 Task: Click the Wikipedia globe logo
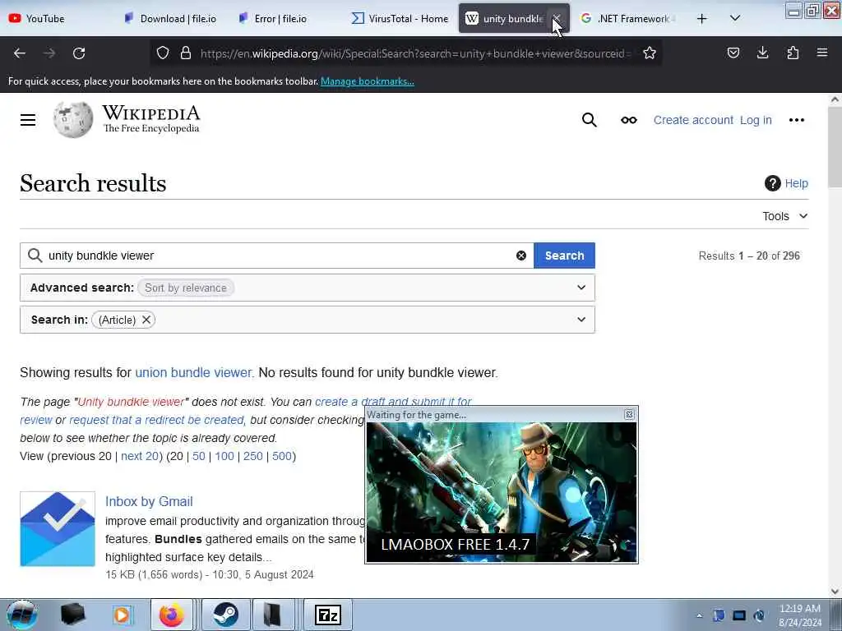click(73, 120)
